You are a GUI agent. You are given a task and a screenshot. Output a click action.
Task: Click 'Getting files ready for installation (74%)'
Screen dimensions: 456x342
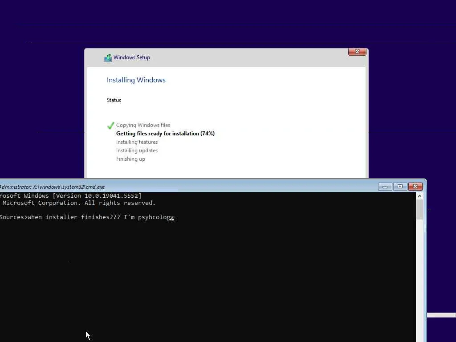[x=165, y=134]
